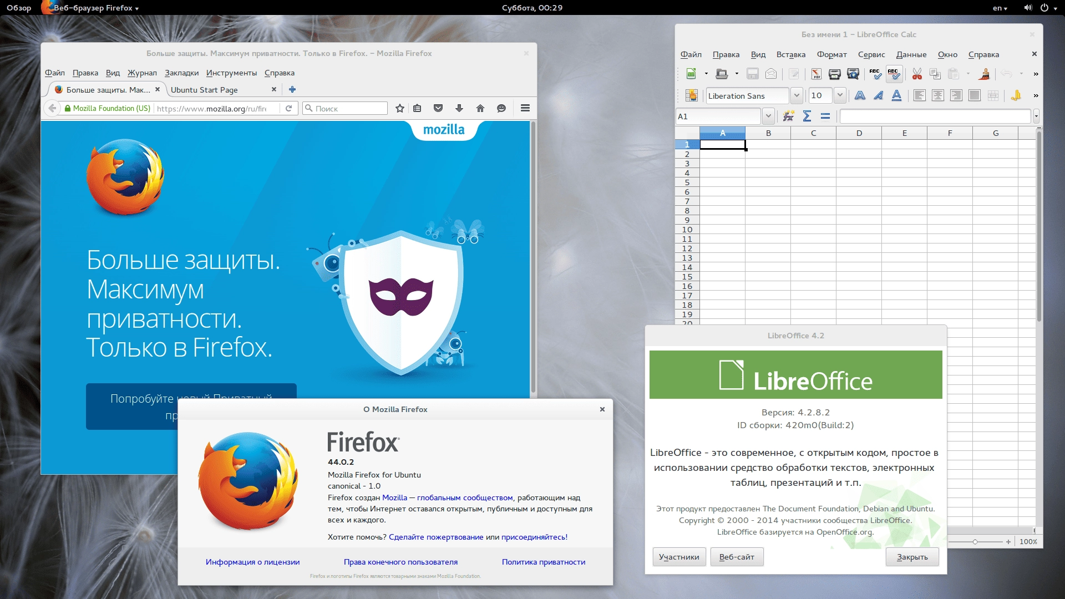Open the Styles and Formatting icon in Calc
The height and width of the screenshot is (599, 1065).
click(x=691, y=95)
